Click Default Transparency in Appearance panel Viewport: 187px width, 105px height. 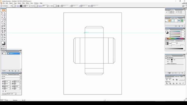pos(172,64)
